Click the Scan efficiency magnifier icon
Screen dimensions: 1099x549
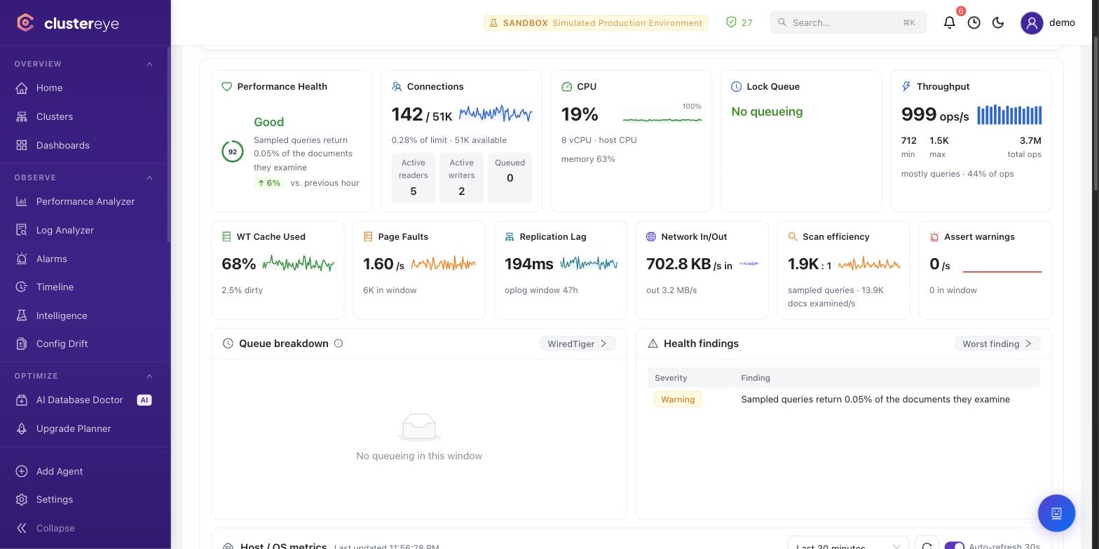(793, 237)
